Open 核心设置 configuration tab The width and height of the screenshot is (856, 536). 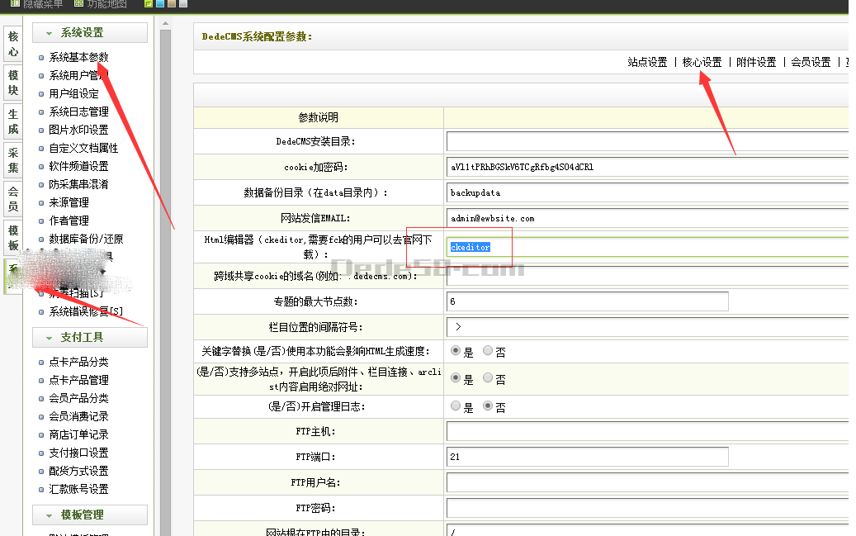click(x=702, y=62)
